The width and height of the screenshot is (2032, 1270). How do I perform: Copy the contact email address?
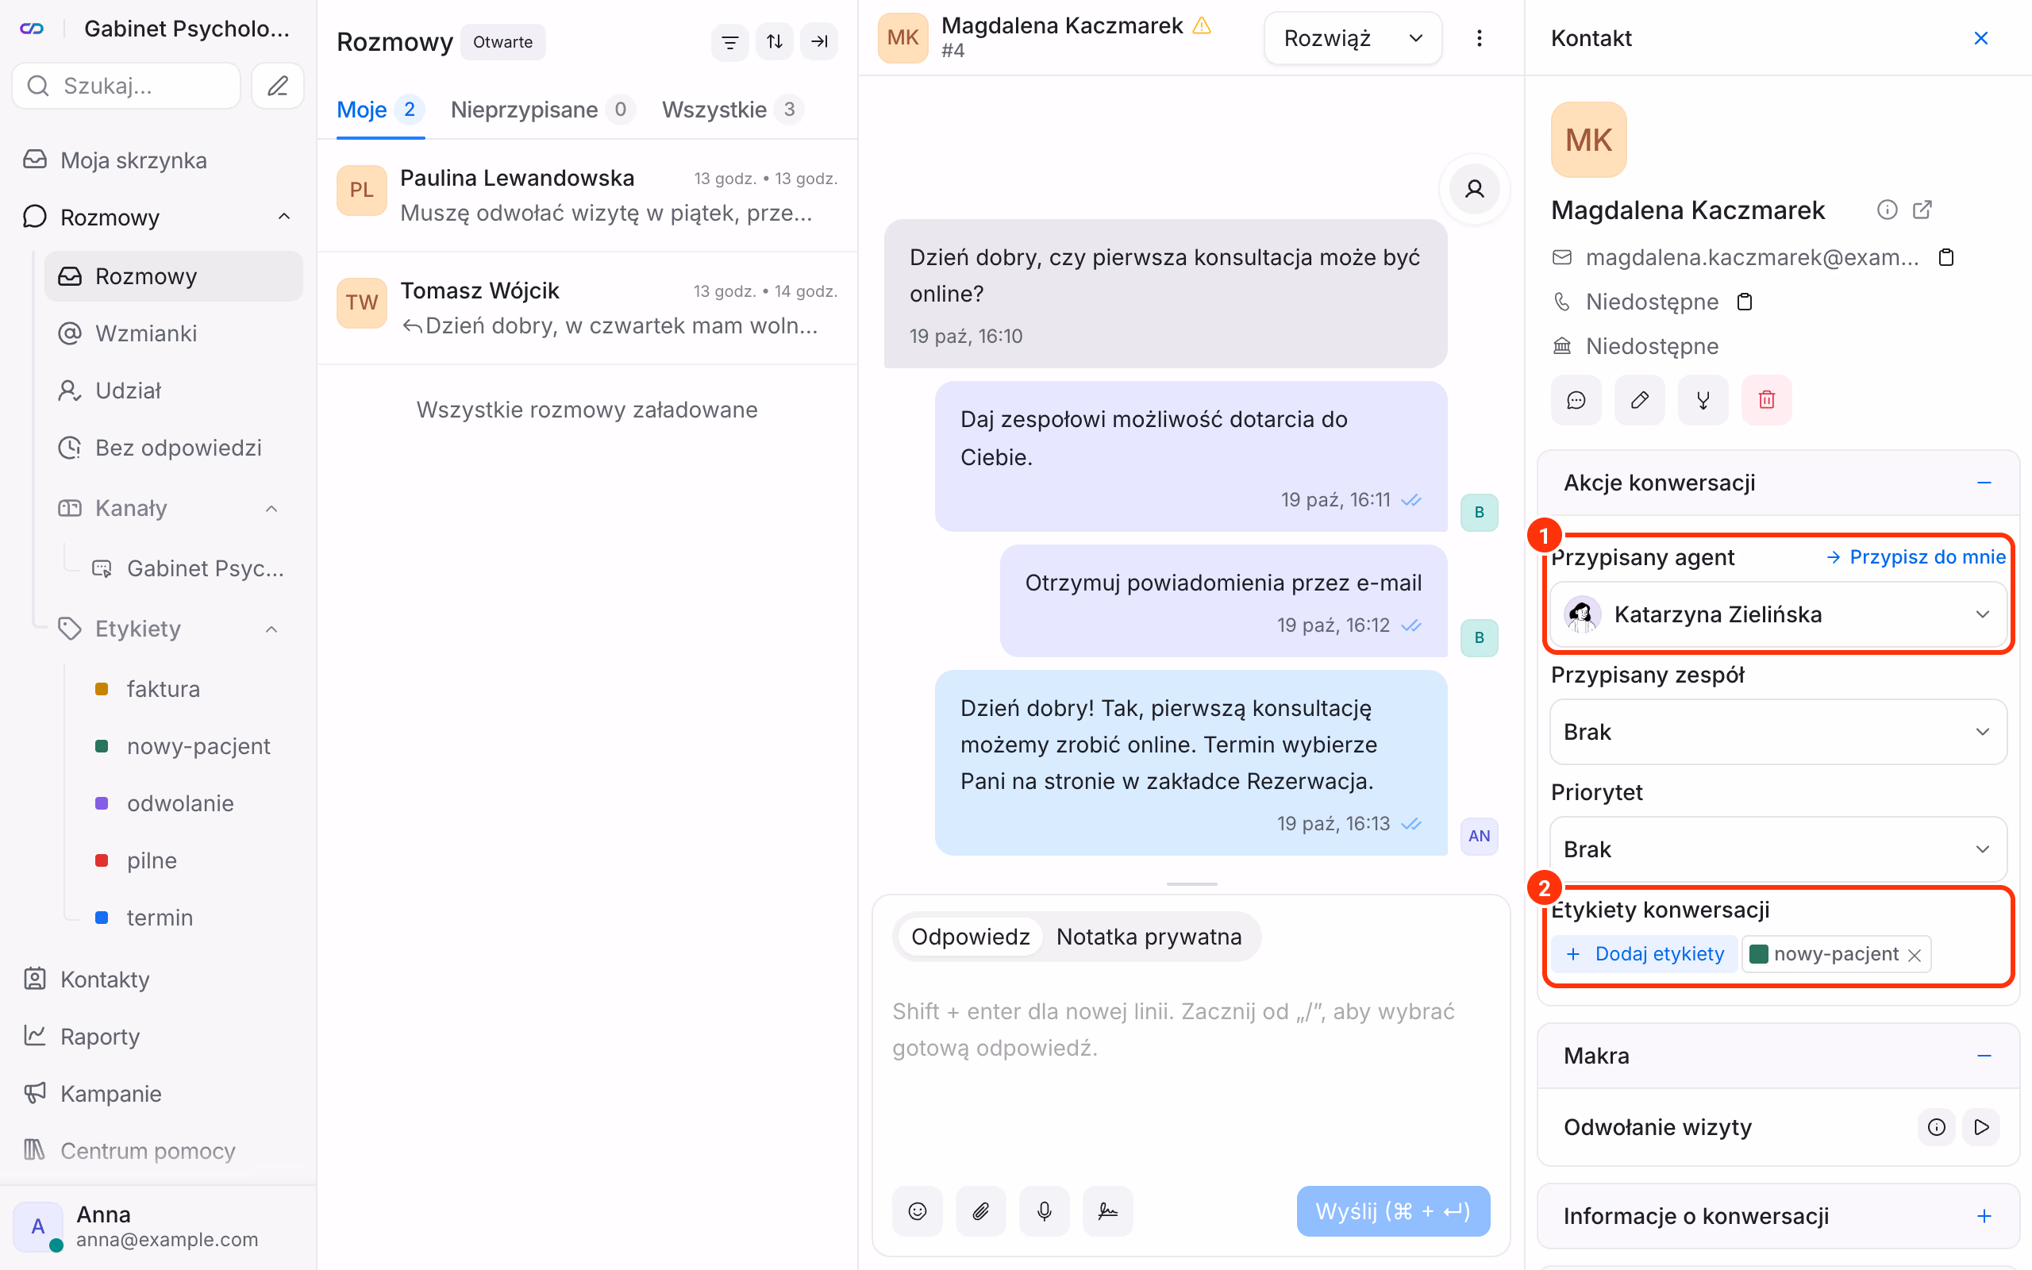pos(1946,257)
